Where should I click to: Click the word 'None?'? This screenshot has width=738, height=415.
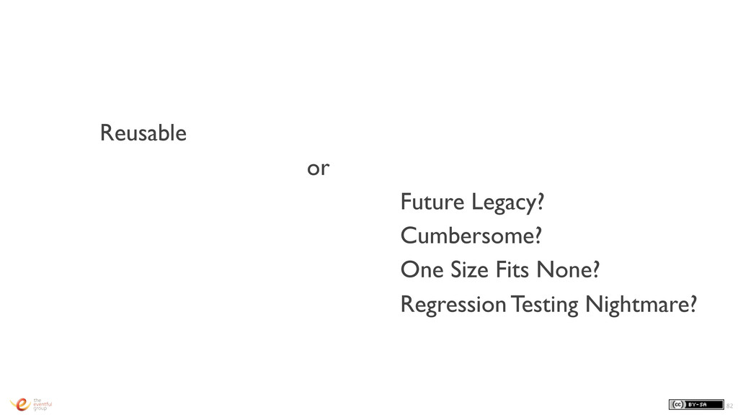(x=568, y=269)
